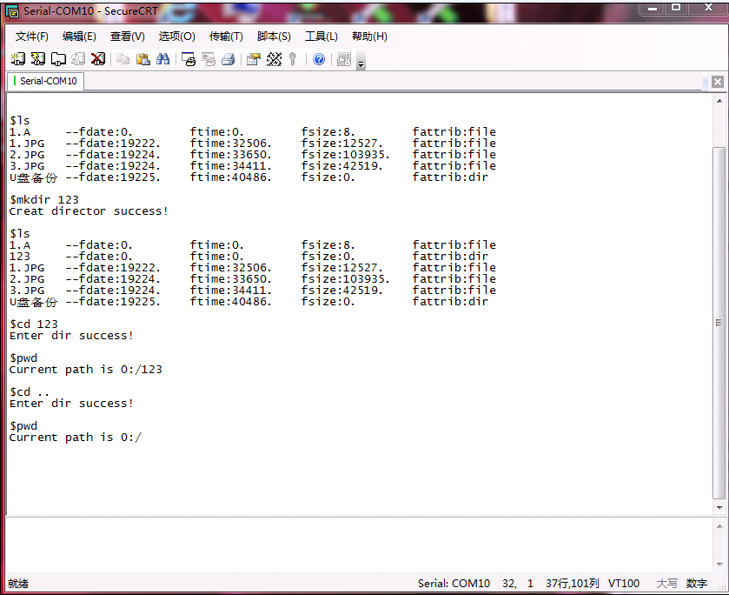Click the Disconnect icon with red X

98,59
